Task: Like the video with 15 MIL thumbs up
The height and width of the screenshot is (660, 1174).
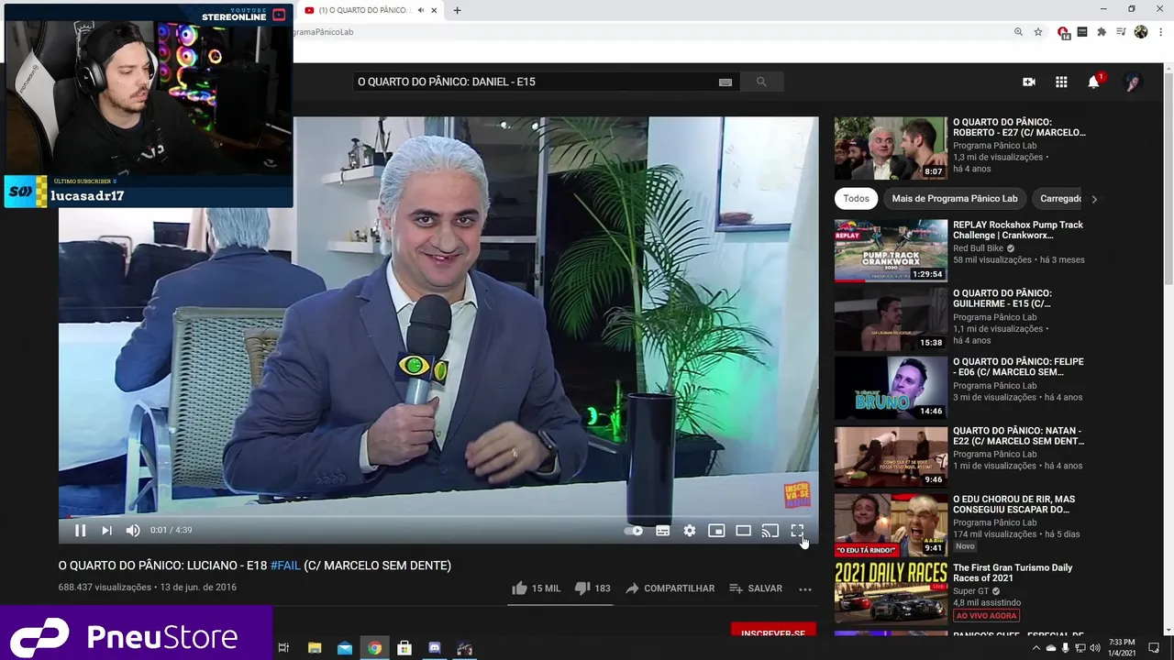Action: (x=536, y=588)
